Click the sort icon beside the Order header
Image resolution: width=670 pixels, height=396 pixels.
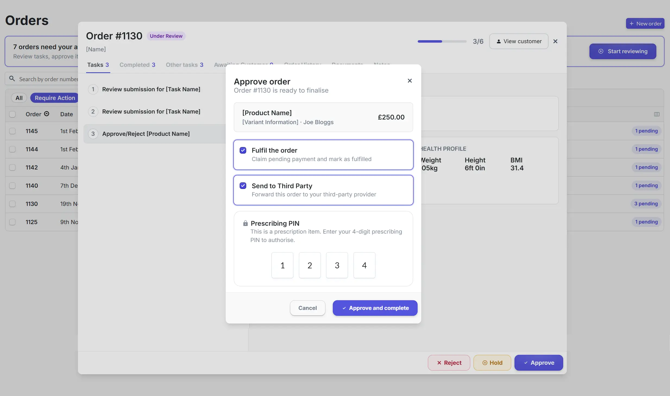[47, 114]
